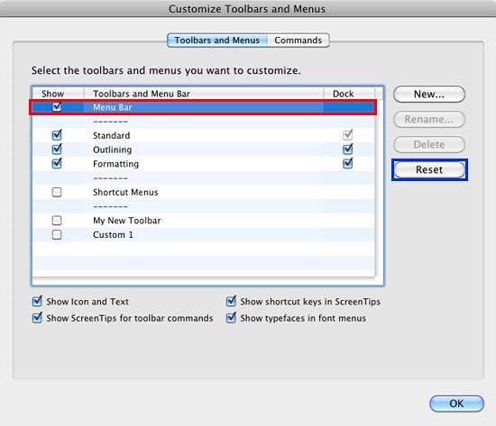Viewport: 496px width, 426px height.
Task: Click the Rename... button
Action: (429, 120)
